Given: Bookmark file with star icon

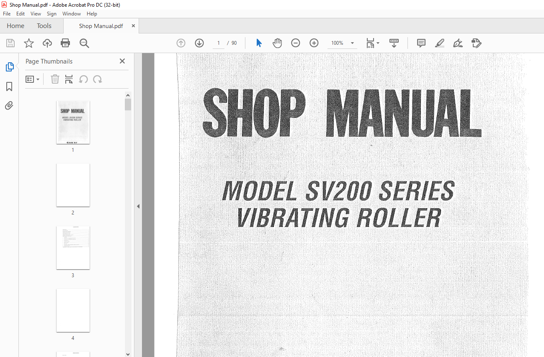Looking at the screenshot, I should (28, 43).
